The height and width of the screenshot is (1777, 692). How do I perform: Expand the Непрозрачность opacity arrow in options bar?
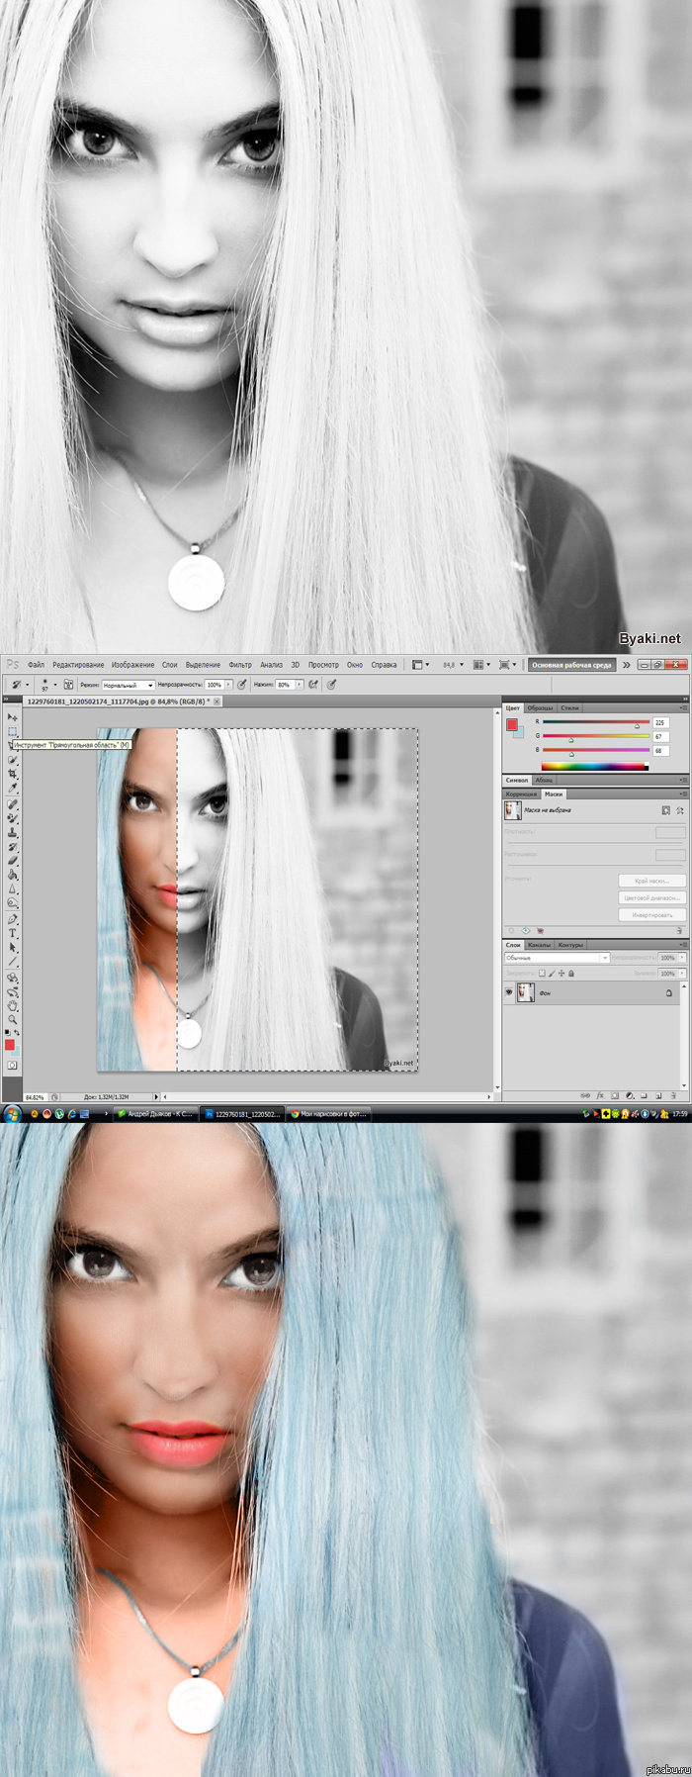[x=228, y=685]
